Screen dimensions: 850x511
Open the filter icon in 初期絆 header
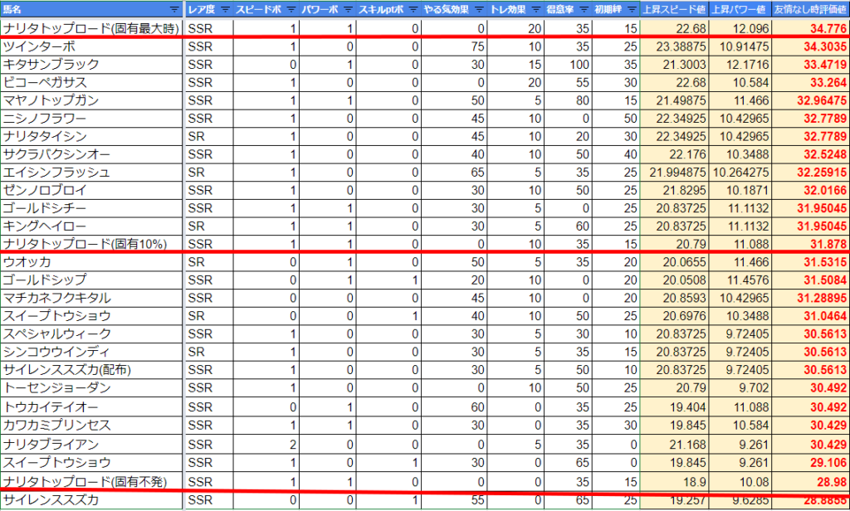click(632, 9)
